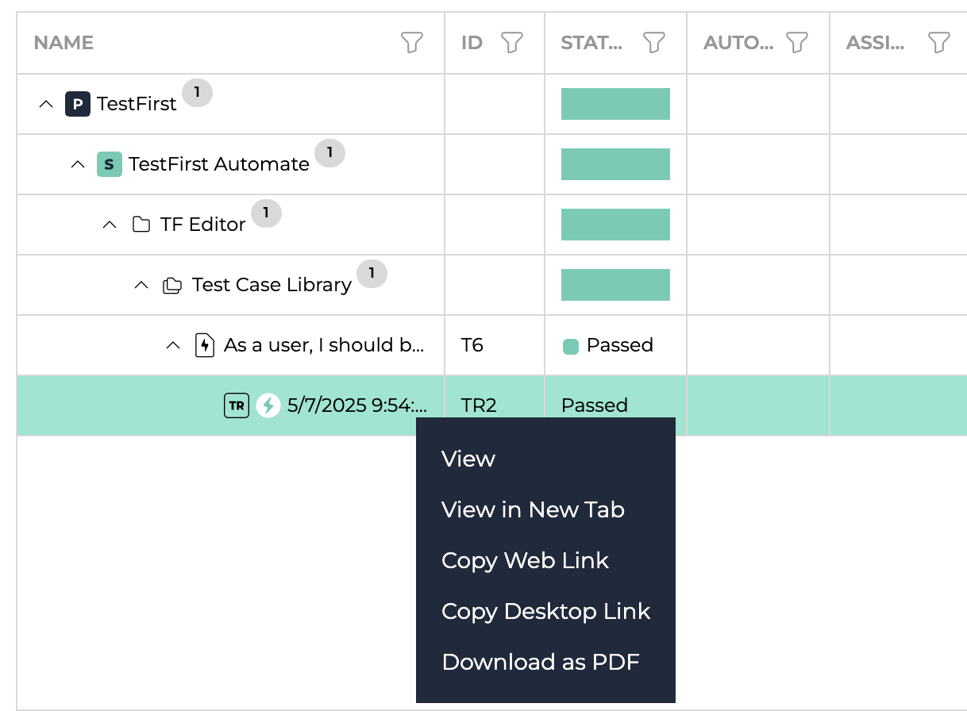Open the Status column filter icon
The height and width of the screenshot is (711, 967).
coord(653,43)
